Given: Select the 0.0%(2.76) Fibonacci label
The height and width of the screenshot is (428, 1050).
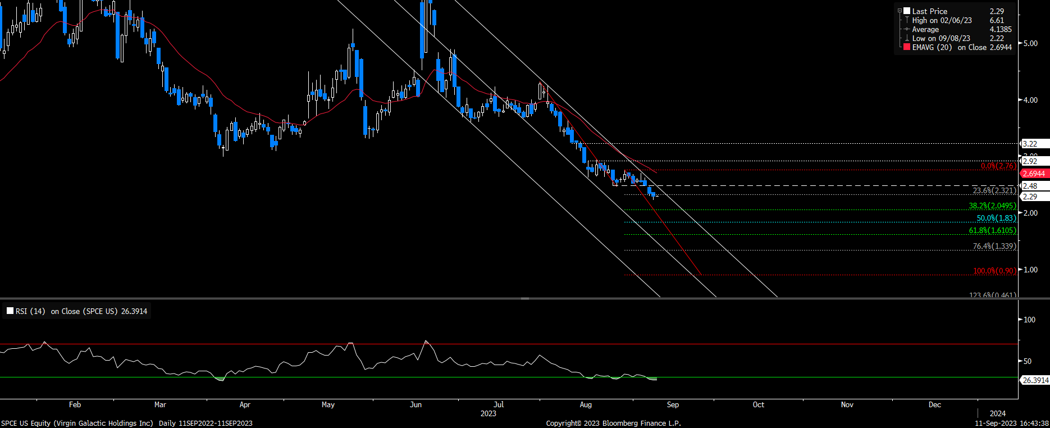Looking at the screenshot, I should (998, 166).
